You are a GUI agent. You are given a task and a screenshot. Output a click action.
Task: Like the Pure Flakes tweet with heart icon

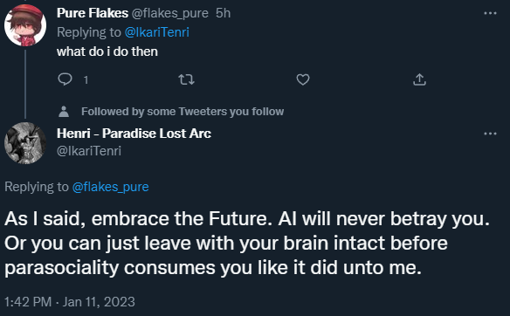[x=303, y=79]
